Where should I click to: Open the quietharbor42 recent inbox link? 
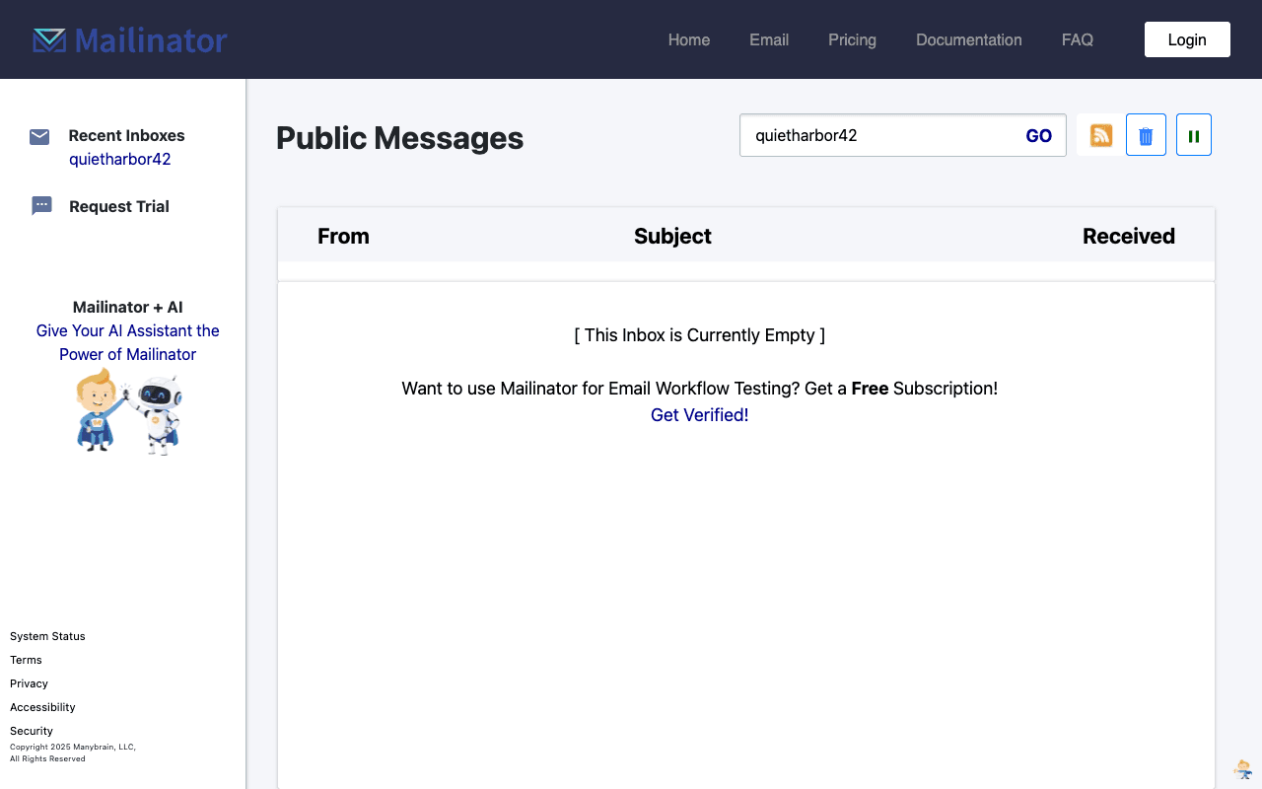[120, 159]
